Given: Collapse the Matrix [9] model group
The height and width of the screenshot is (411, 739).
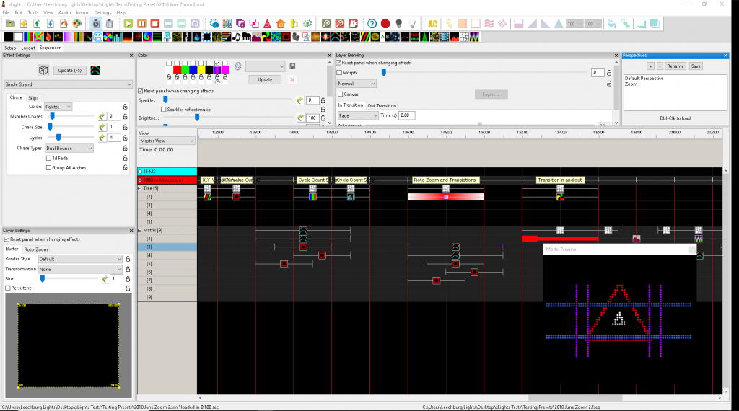Looking at the screenshot, I should pyautogui.click(x=140, y=230).
